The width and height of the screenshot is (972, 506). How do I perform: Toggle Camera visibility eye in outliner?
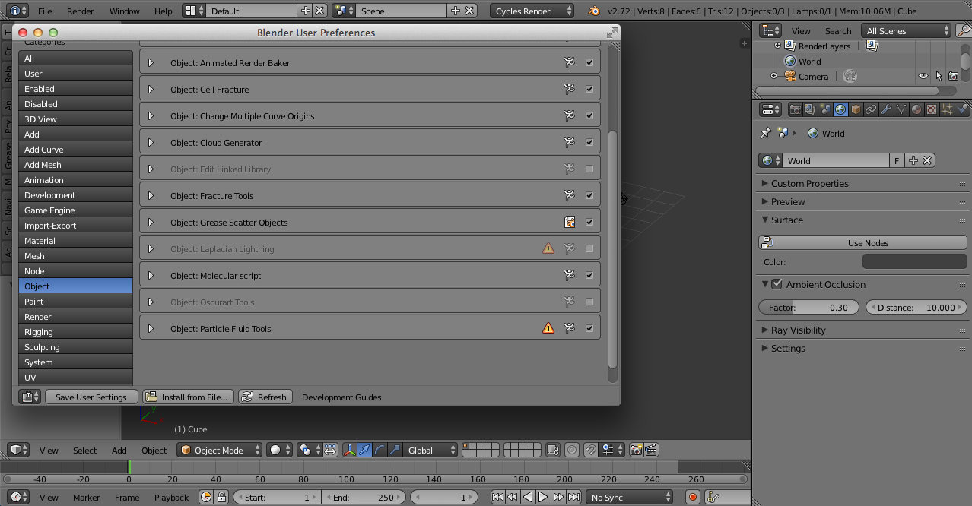[923, 76]
